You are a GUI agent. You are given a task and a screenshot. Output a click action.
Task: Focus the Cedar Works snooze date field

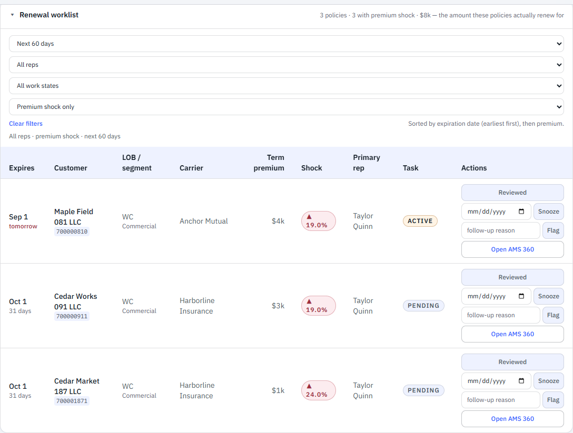click(x=496, y=296)
